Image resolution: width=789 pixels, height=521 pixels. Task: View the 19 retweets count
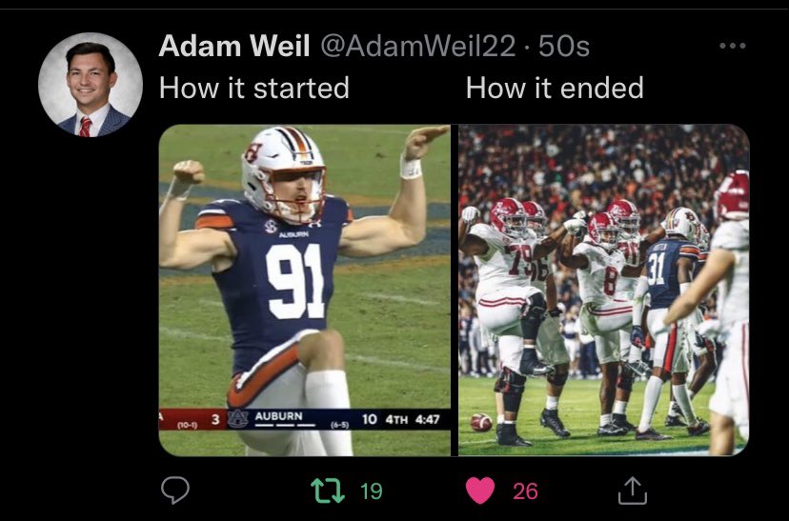[372, 491]
